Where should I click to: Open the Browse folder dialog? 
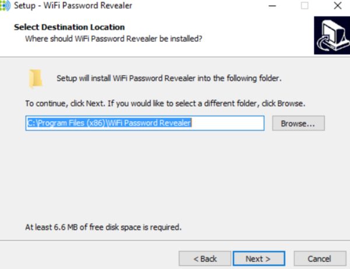pyautogui.click(x=297, y=123)
